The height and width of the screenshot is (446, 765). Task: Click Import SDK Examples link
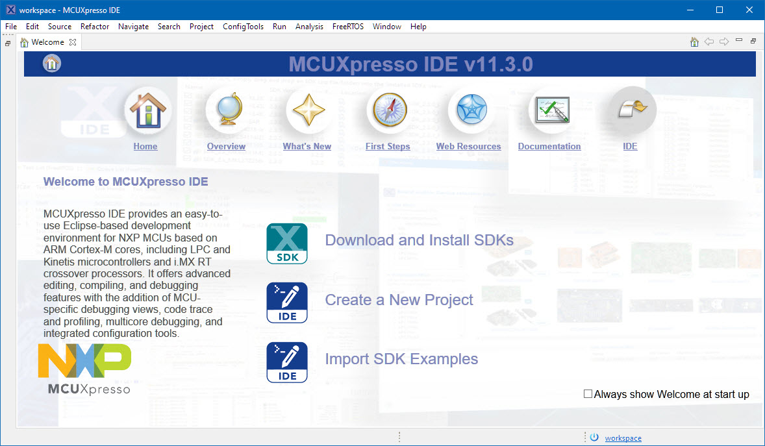click(x=401, y=359)
